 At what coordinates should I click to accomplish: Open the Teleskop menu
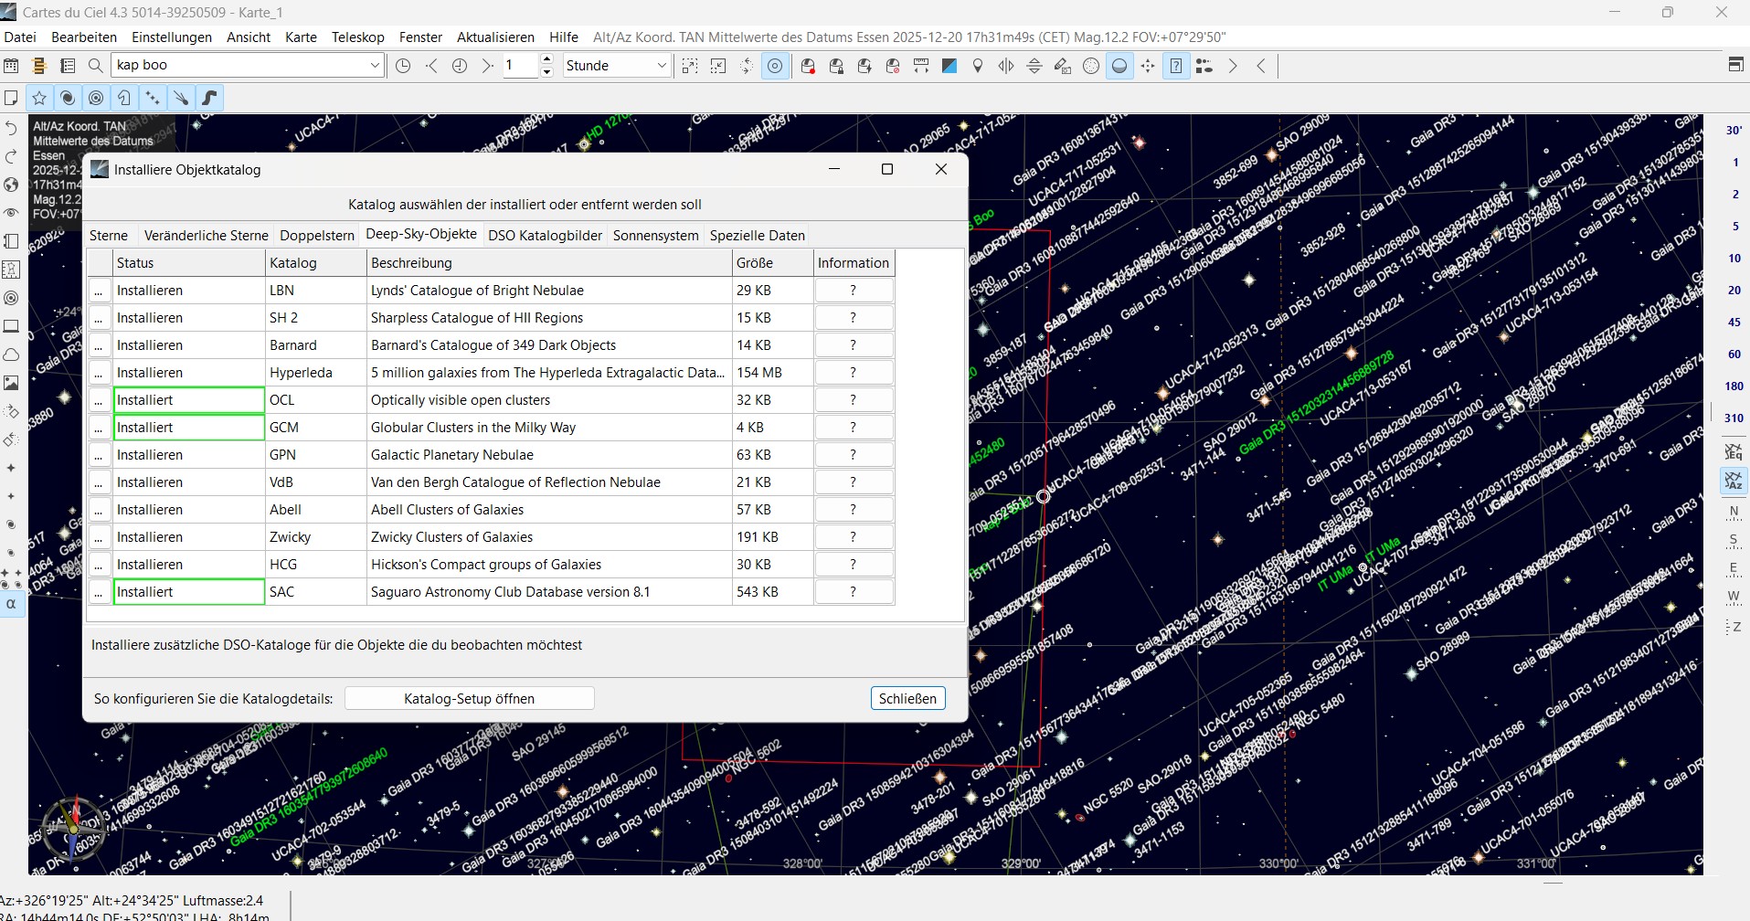pyautogui.click(x=357, y=37)
